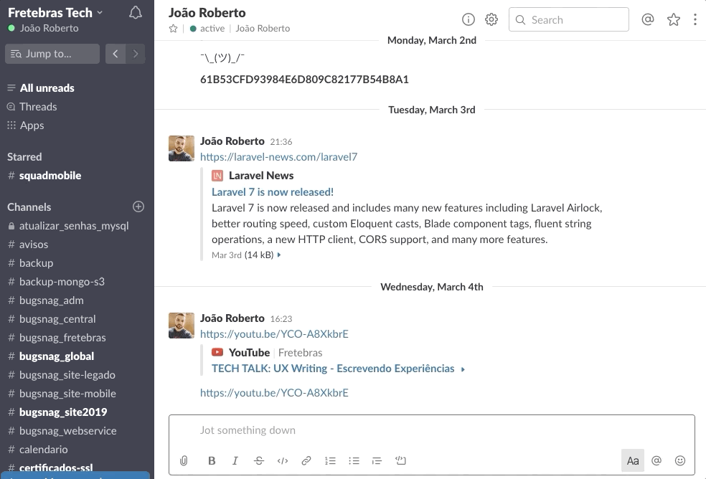The image size is (706, 479).
Task: Open the TECH TALK UX Writing video link
Action: pos(333,369)
